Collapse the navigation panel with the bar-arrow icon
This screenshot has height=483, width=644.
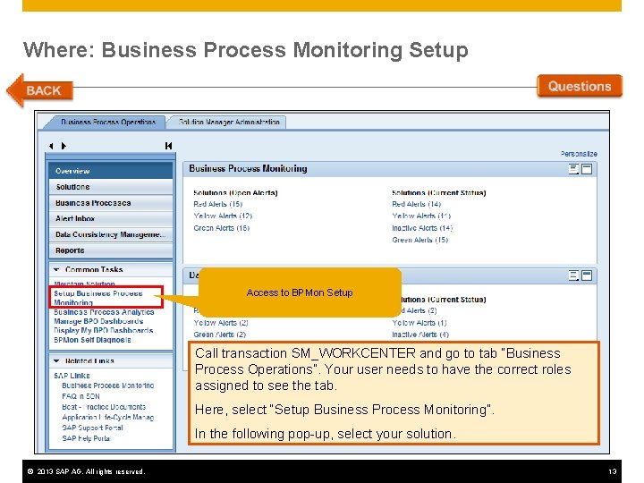[x=168, y=146]
